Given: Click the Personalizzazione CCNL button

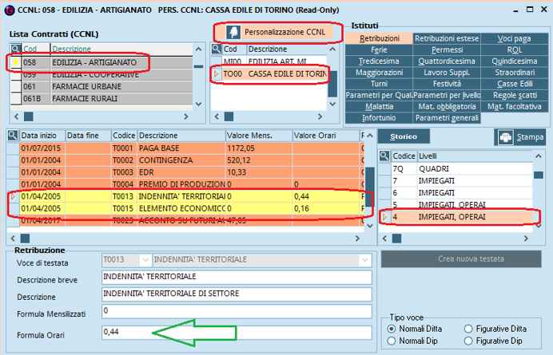Looking at the screenshot, I should click(x=278, y=32).
